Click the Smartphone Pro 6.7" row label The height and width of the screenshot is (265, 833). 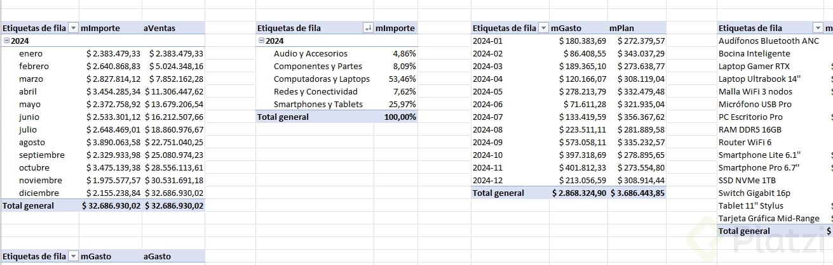click(x=759, y=167)
